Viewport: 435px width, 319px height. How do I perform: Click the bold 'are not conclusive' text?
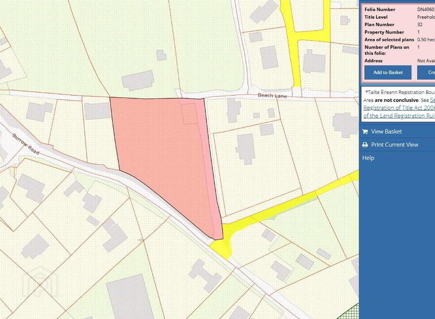(396, 100)
